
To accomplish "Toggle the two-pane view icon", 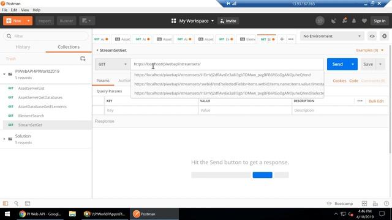I will tap(375, 204).
